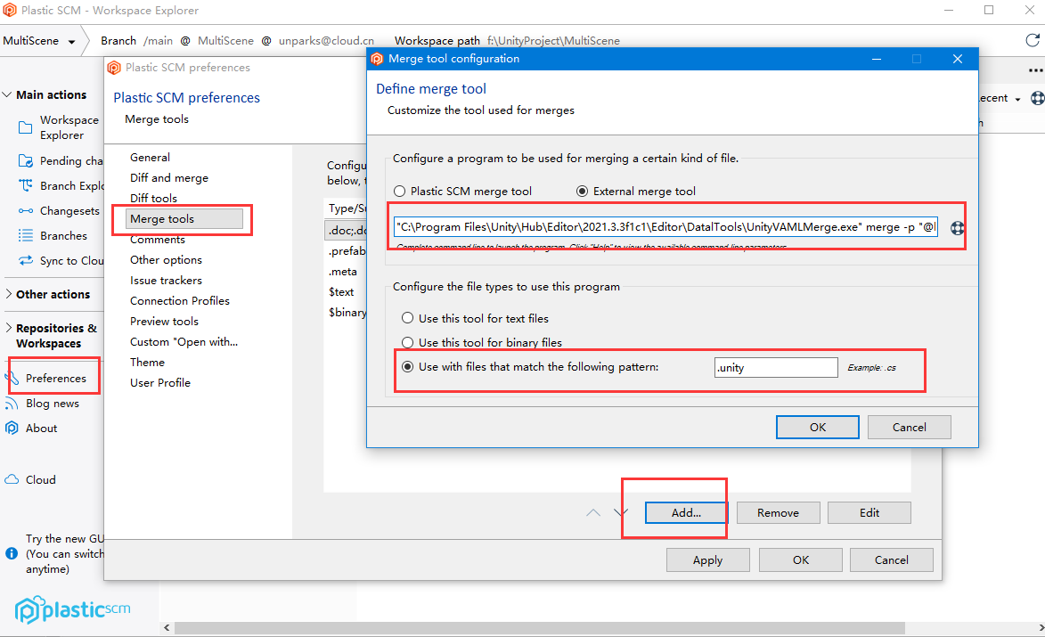This screenshot has height=637, width=1045.
Task: Move merge tool entry down with arrow
Action: [x=620, y=512]
